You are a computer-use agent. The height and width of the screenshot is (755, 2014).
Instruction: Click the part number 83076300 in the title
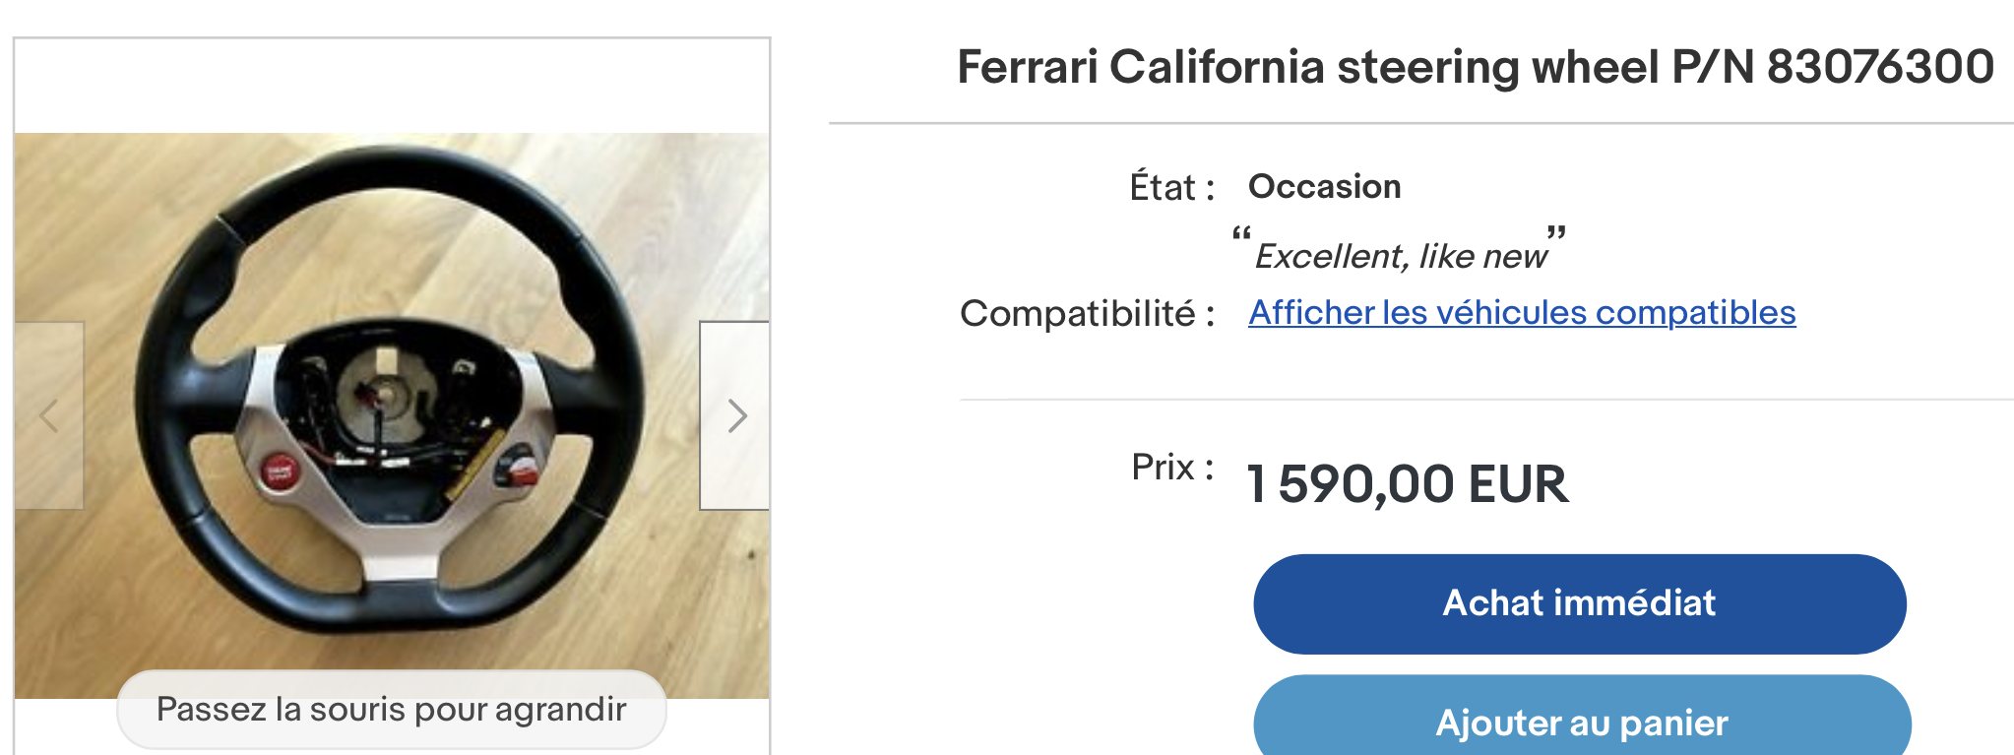pyautogui.click(x=1880, y=67)
